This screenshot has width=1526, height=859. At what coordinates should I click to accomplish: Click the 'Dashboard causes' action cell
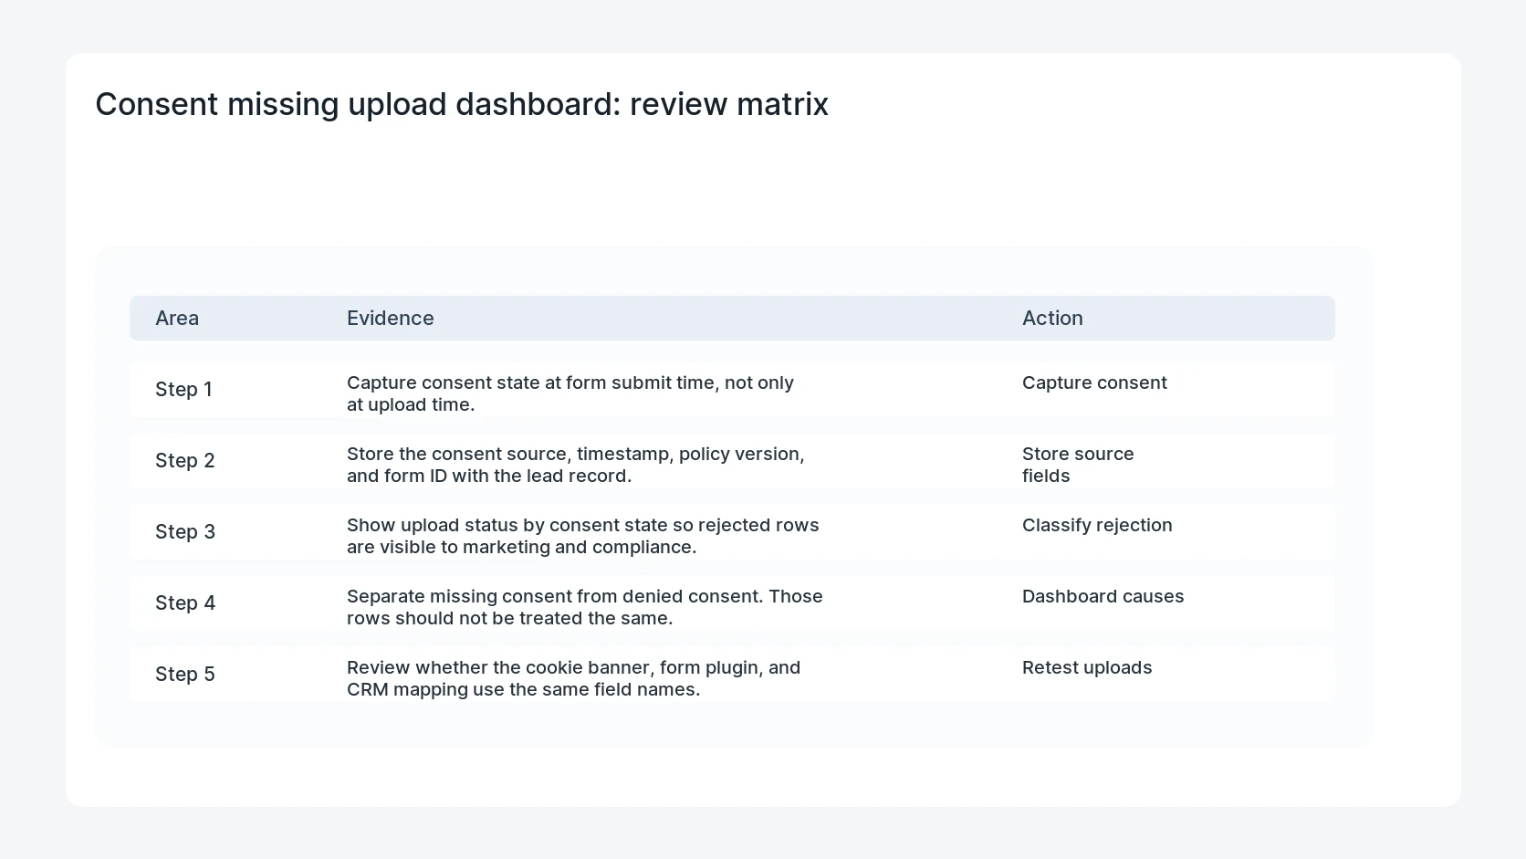(x=1103, y=596)
